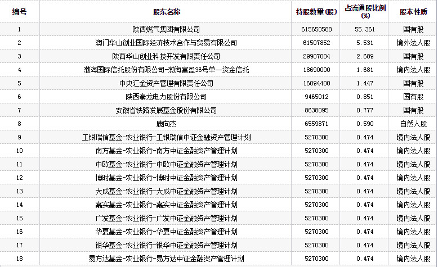
Task: Click the 编号 column header
Action: 19,12
